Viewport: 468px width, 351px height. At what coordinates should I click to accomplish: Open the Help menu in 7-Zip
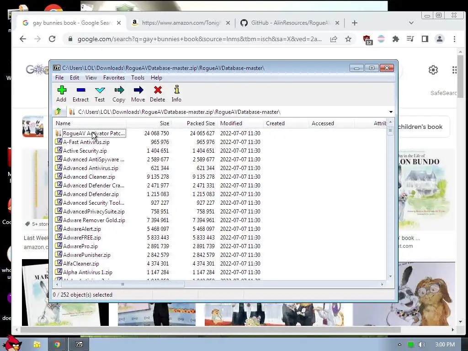pos(156,78)
